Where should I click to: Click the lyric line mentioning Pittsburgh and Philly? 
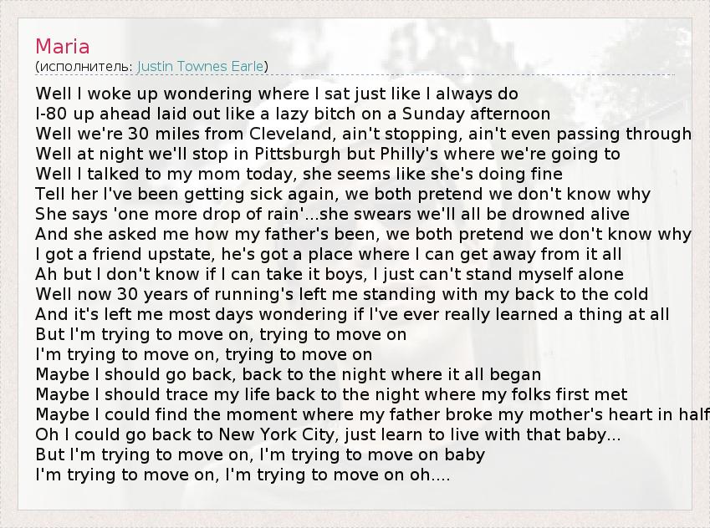[328, 154]
